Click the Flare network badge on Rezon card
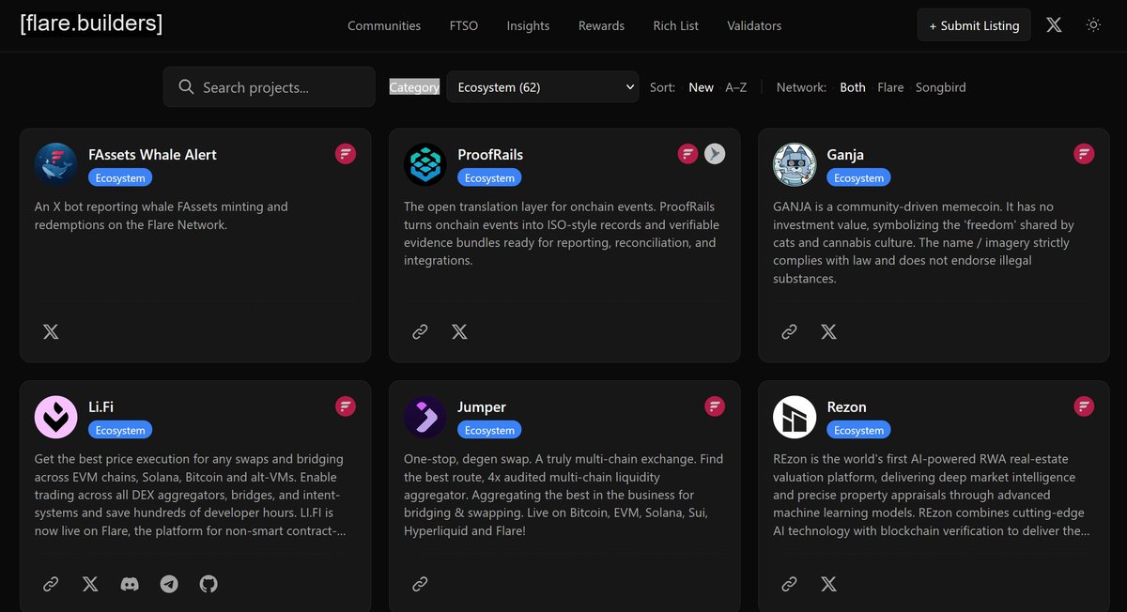Viewport: 1127px width, 612px height. [x=1084, y=406]
